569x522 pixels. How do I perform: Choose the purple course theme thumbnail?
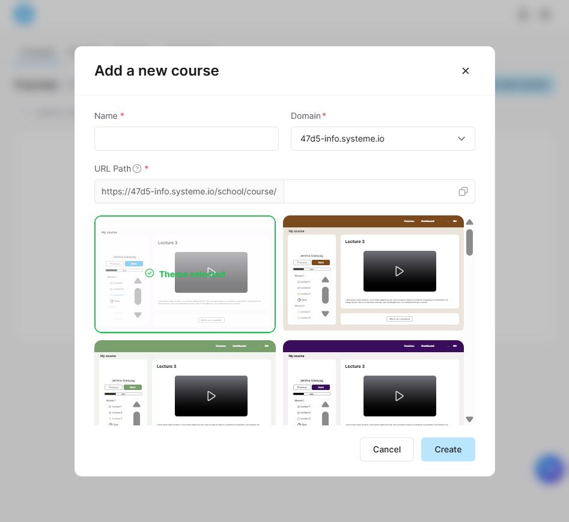click(x=373, y=383)
